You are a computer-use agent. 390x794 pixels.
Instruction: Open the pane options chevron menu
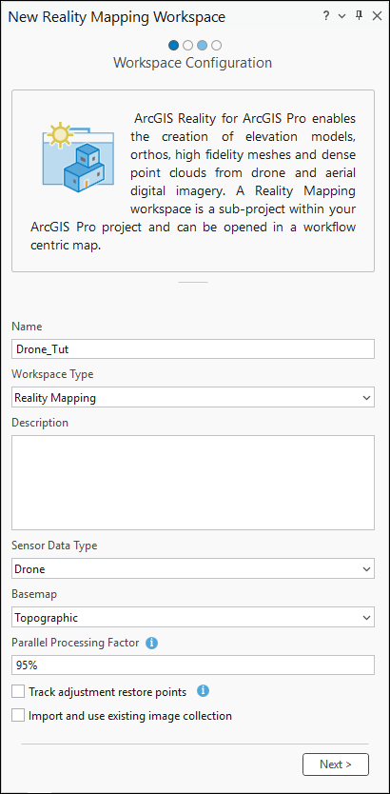341,17
